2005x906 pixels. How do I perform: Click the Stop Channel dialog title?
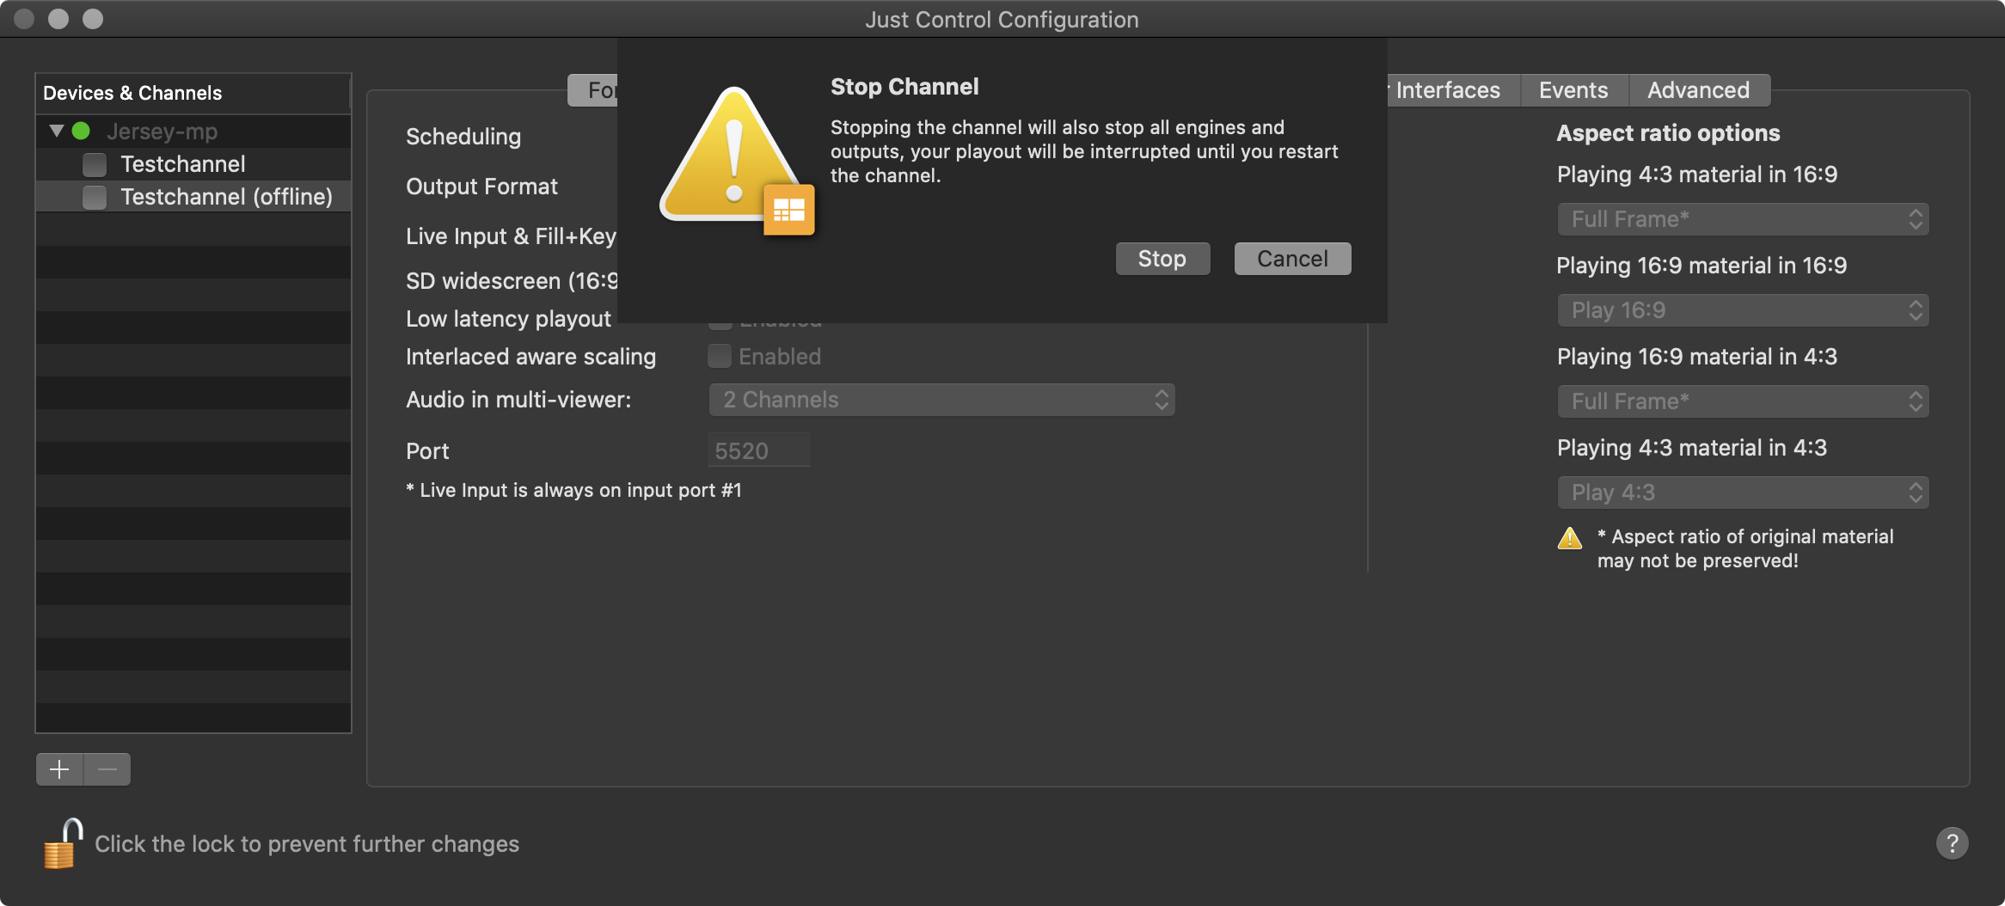click(x=904, y=87)
